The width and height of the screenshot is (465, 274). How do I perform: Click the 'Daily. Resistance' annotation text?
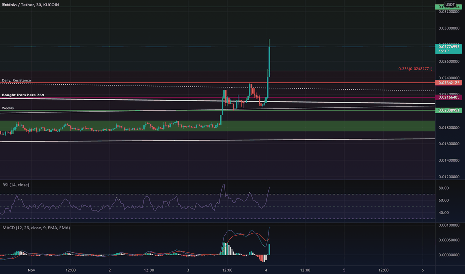[16, 80]
